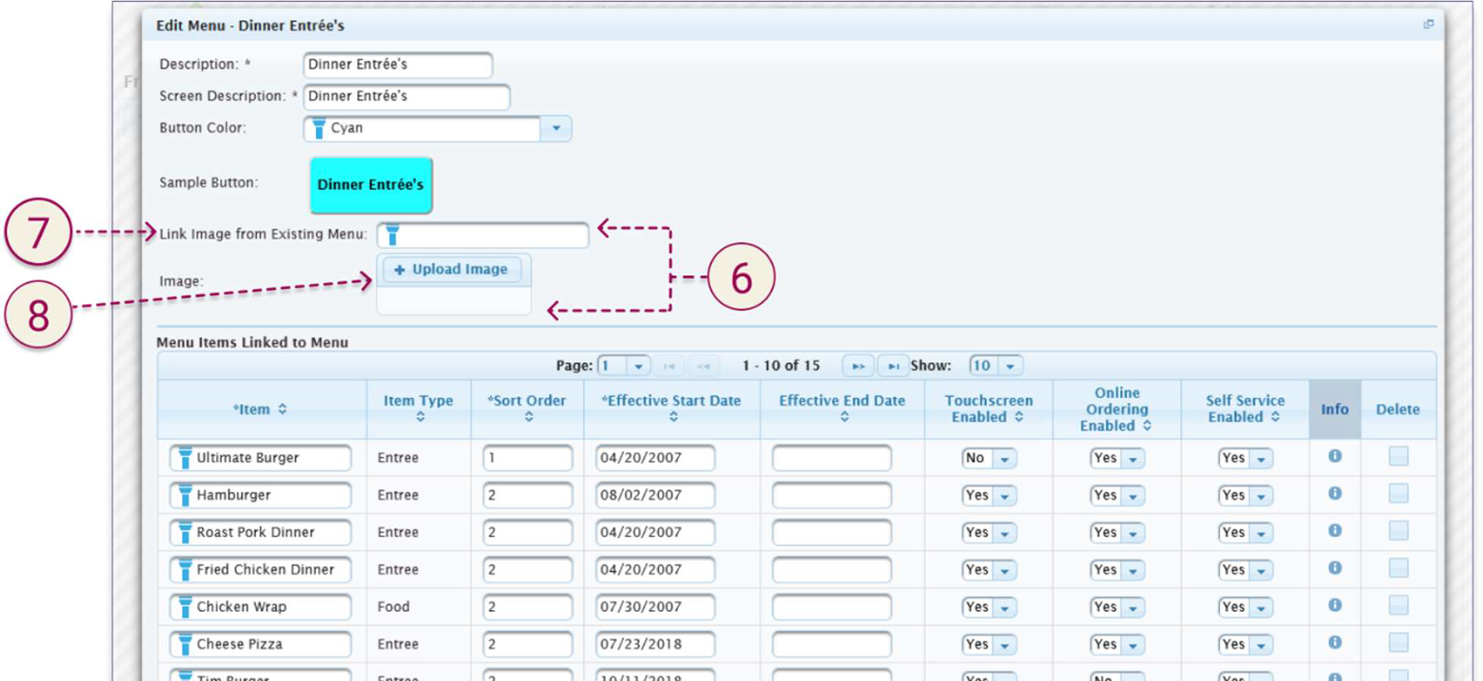The width and height of the screenshot is (1483, 681).
Task: Open Touchscreen Enabled dropdown for Ultimate Burger
Action: (1004, 459)
